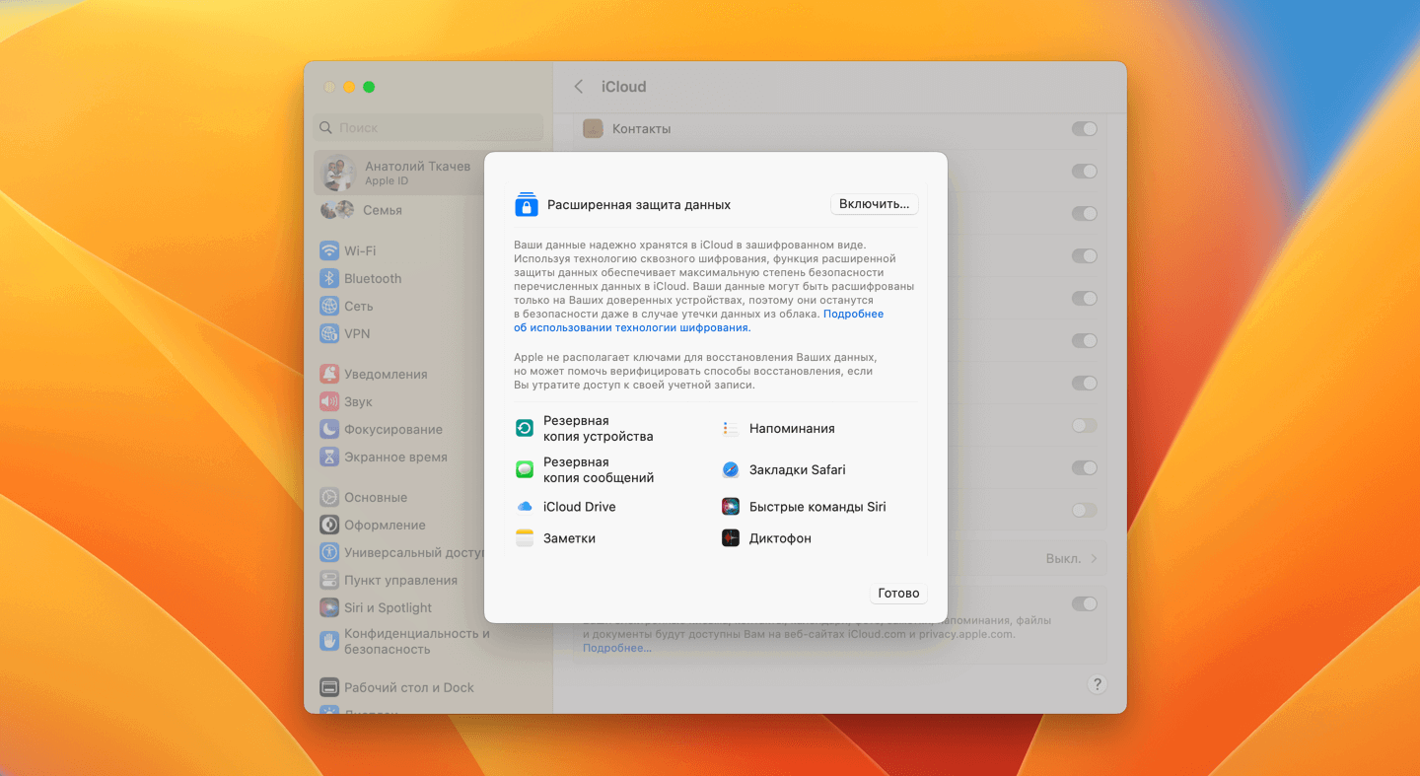Open Фокусирование via its moon icon

point(329,430)
